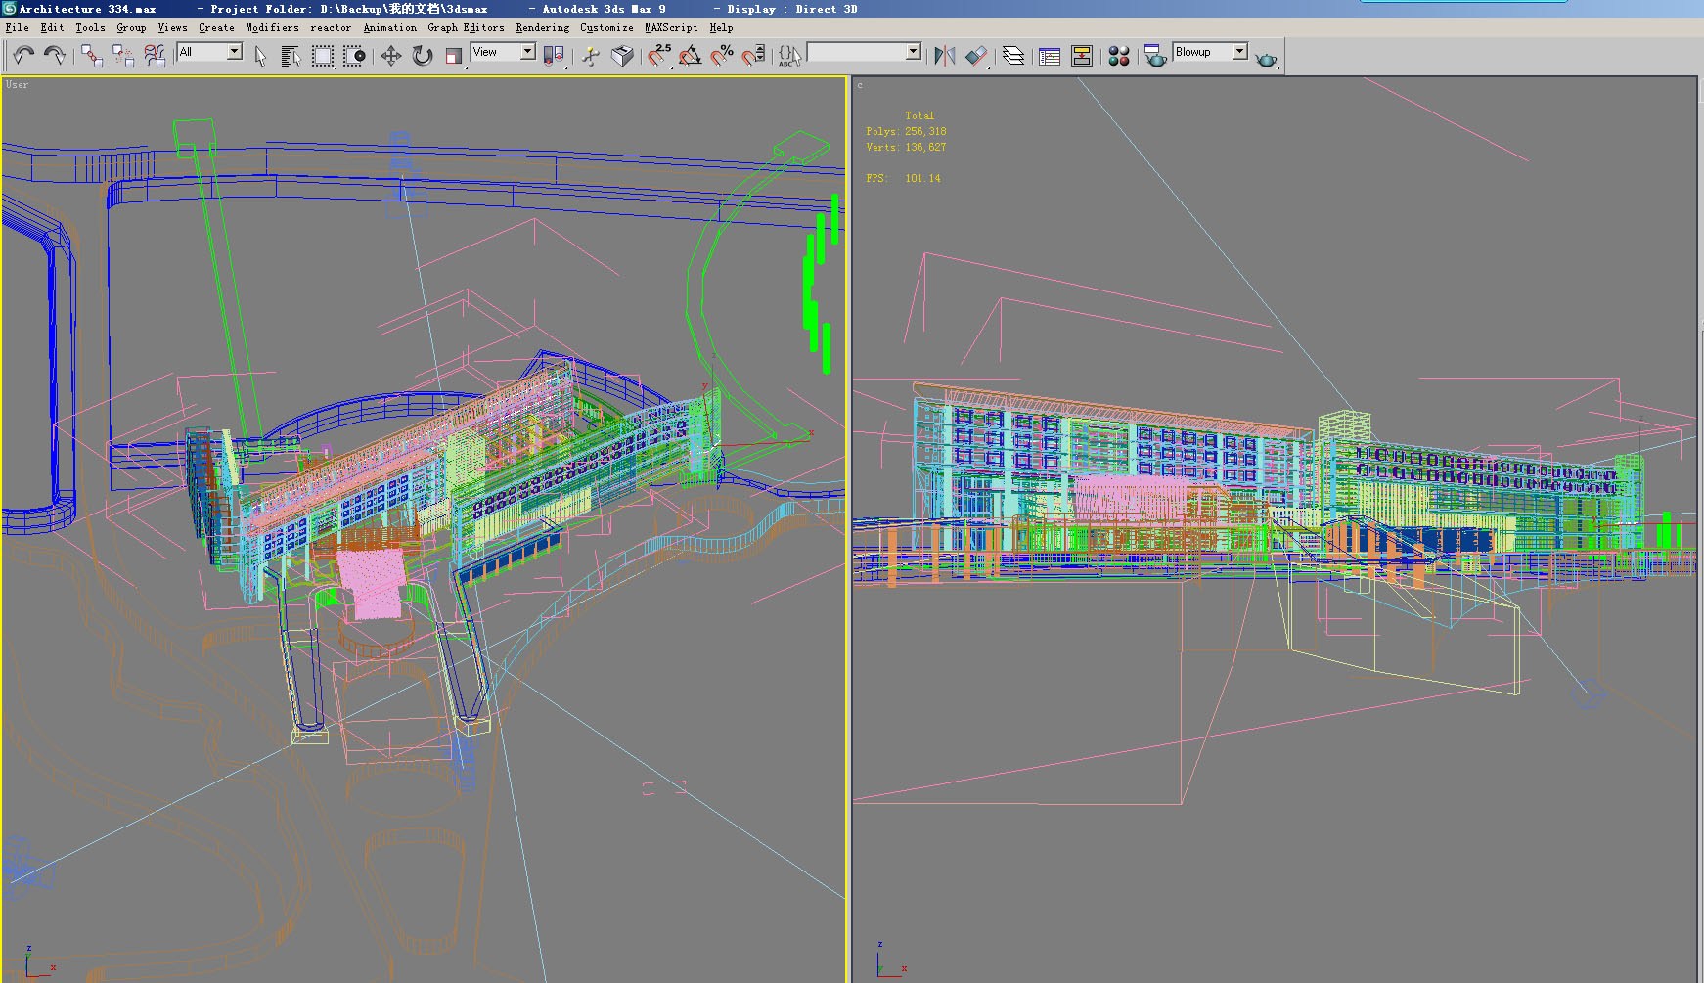Open the Mirror tool

(944, 56)
